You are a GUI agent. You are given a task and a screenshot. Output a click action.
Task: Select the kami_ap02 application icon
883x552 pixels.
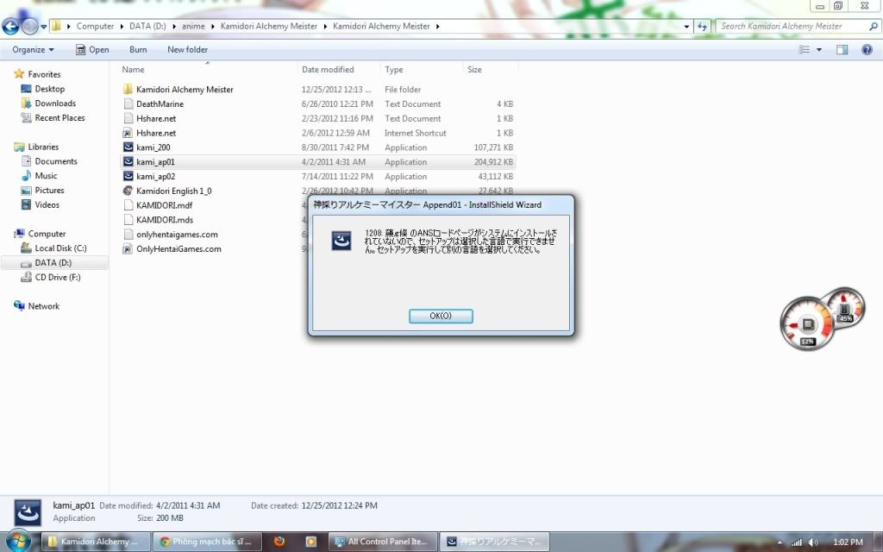click(x=128, y=177)
